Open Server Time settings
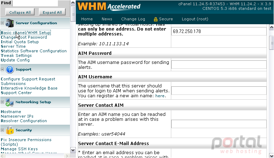The width and height of the screenshot is (274, 158). pos(13,46)
